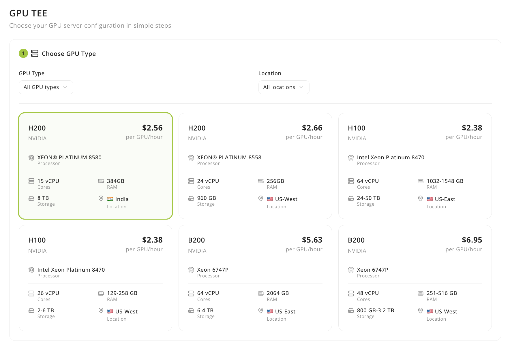Click US flag on B200 US-East card
This screenshot has height=348, width=510.
(x=270, y=311)
